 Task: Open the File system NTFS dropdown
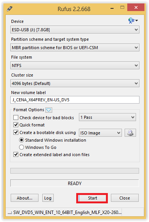(x=75, y=65)
